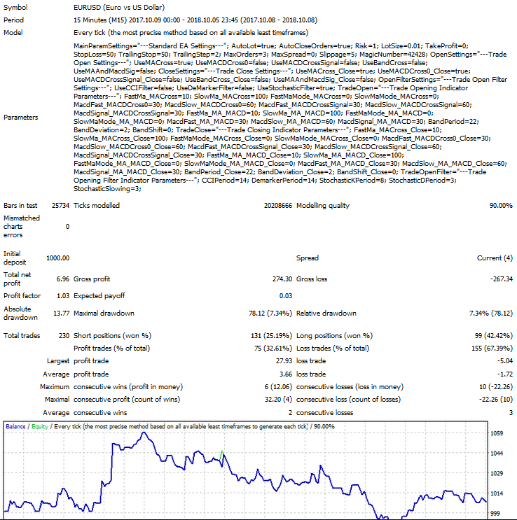Select the Expected payoff value 0.03
The height and width of the screenshot is (520, 517).
coord(286,296)
